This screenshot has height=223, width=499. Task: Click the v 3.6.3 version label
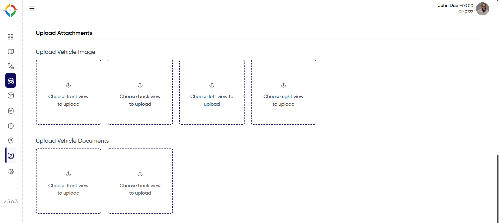pos(10,201)
